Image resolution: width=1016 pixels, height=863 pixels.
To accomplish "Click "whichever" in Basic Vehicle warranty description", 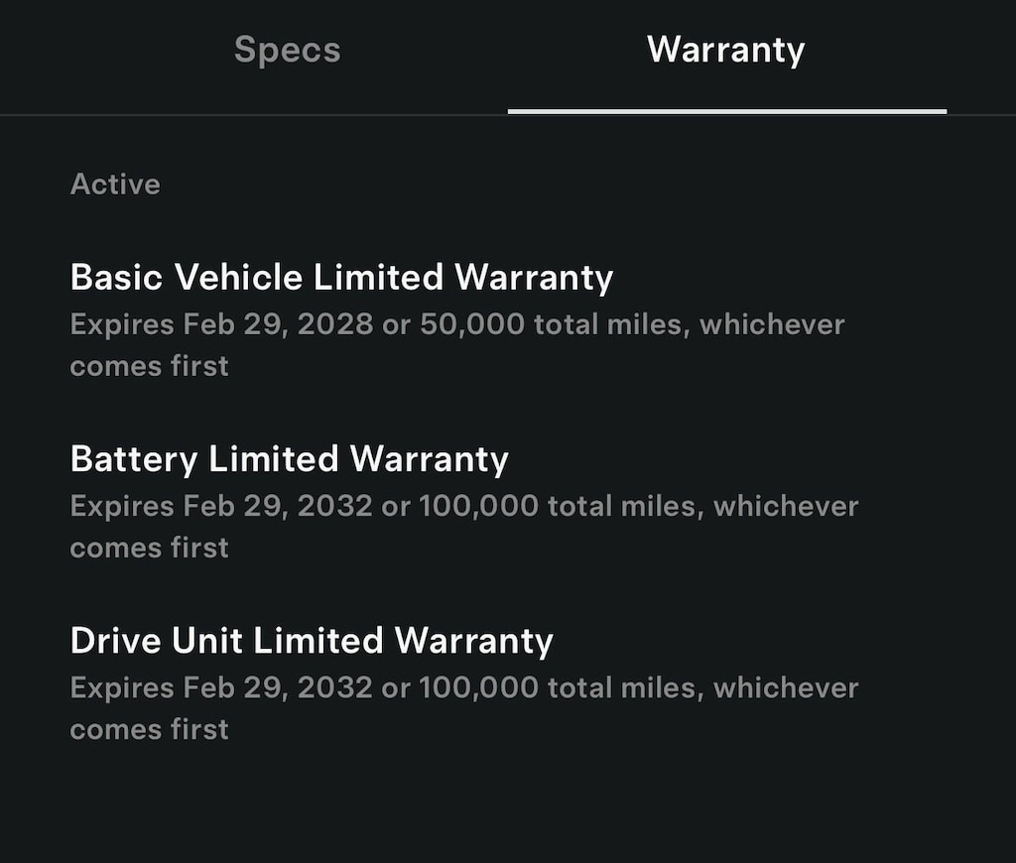I will (772, 324).
